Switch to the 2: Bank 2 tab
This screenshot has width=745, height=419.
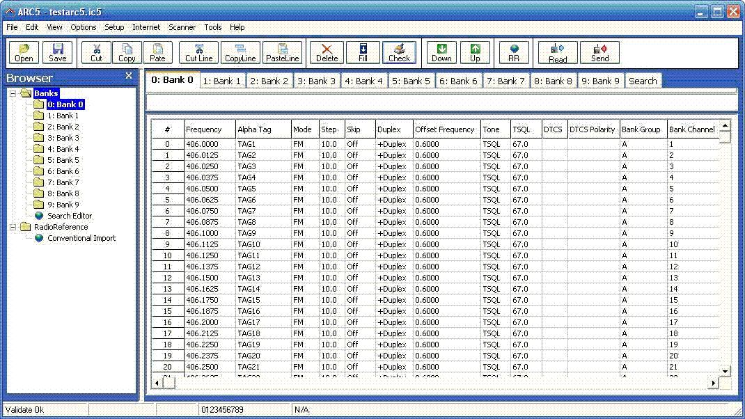pyautogui.click(x=269, y=81)
